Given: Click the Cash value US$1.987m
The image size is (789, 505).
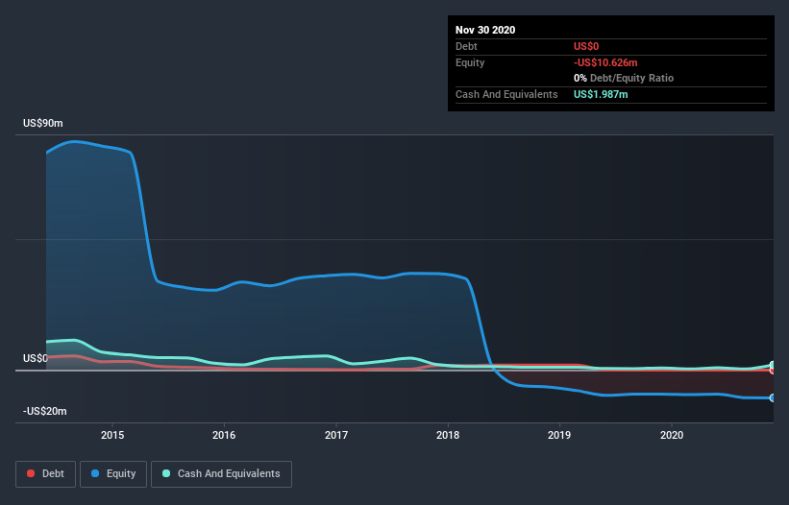Looking at the screenshot, I should coord(601,94).
